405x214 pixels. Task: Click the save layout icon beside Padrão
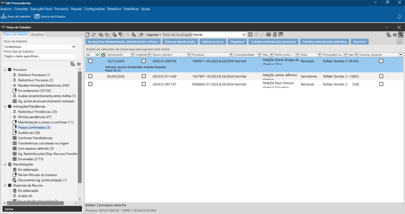pyautogui.click(x=250, y=35)
